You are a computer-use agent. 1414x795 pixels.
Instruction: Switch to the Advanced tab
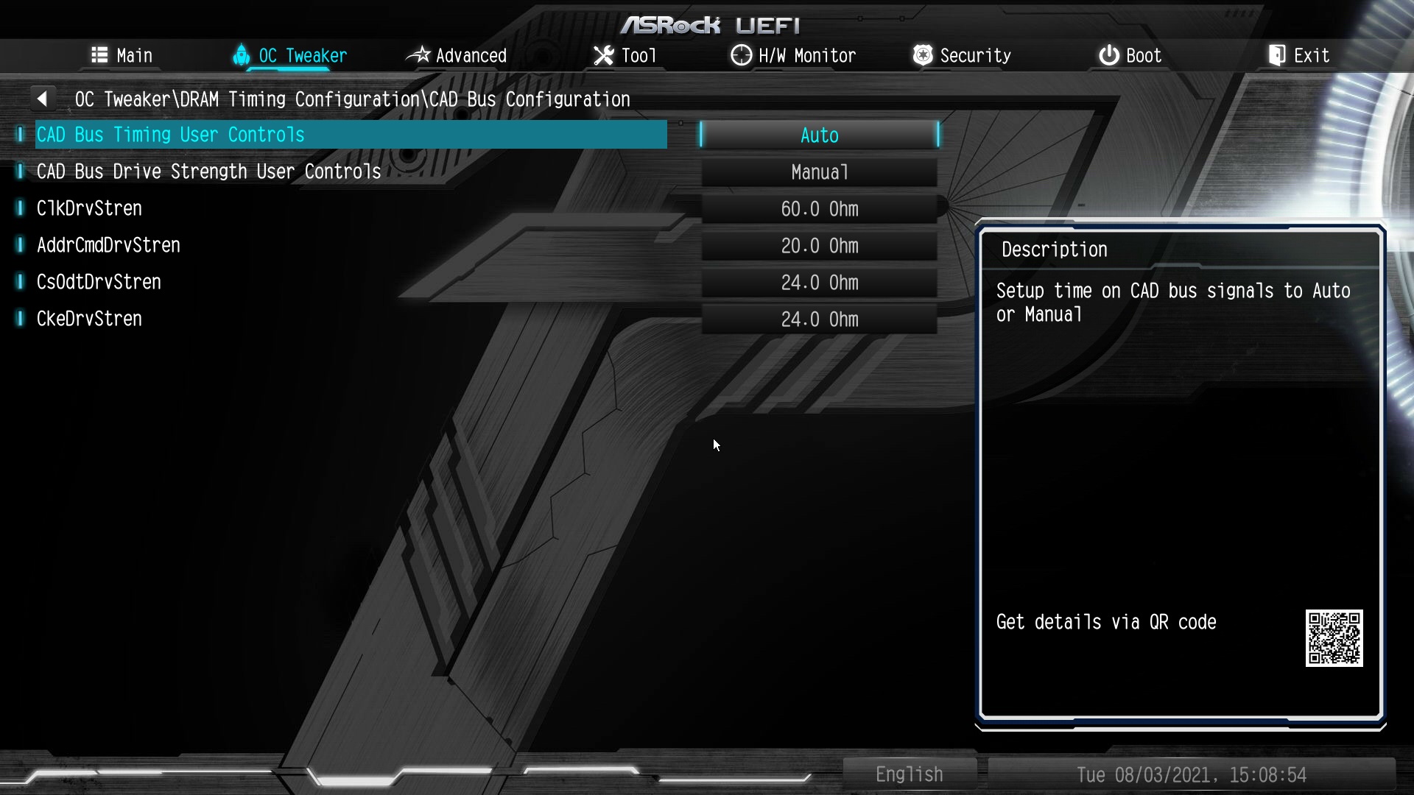(471, 55)
